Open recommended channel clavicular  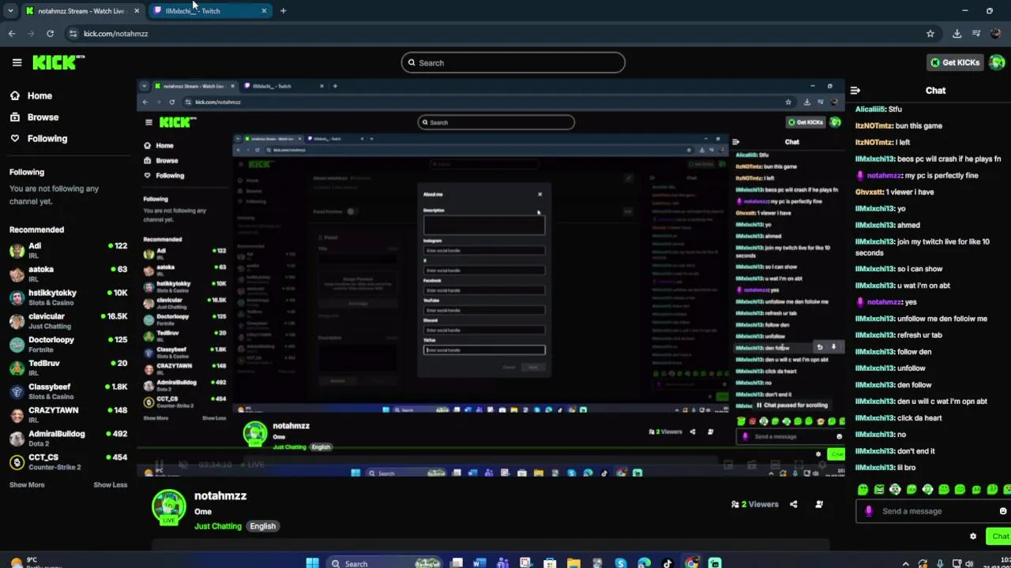pos(68,320)
